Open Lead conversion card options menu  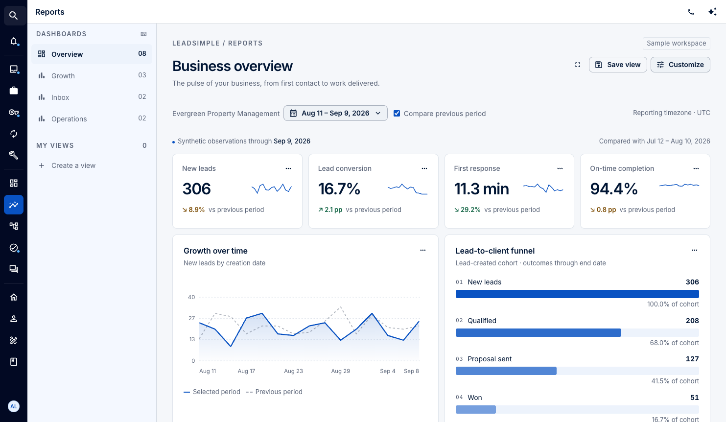424,168
